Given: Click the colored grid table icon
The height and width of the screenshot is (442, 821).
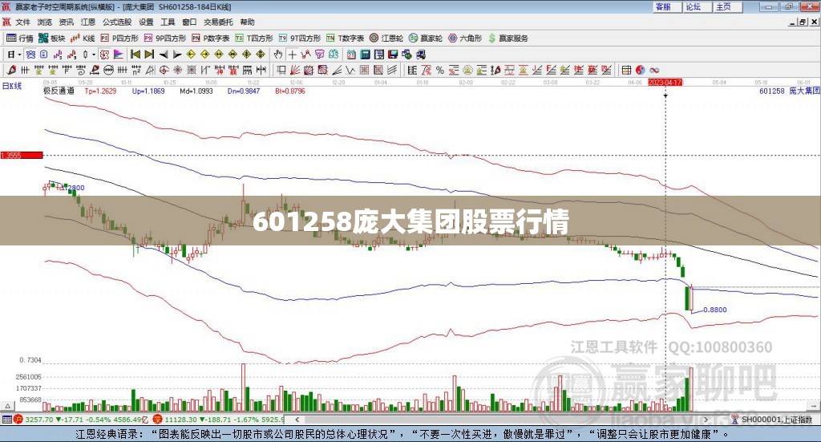Looking at the screenshot, I should coord(626,70).
